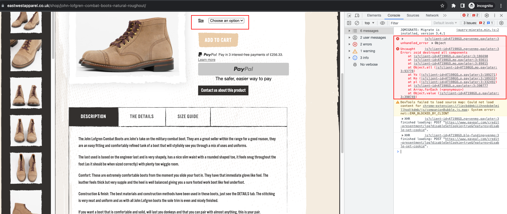Clear the console with the ban icon
Image resolution: width=507 pixels, height=214 pixels.
click(x=357, y=23)
